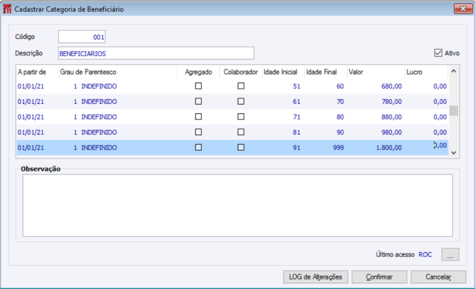Click Idade Final cell 80

click(340, 117)
